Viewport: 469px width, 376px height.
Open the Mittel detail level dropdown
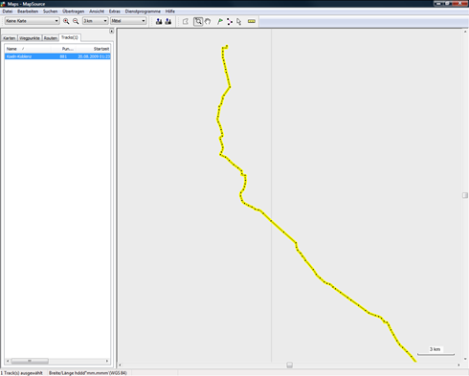[128, 21]
